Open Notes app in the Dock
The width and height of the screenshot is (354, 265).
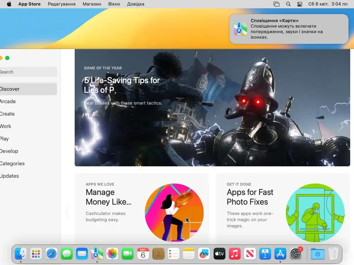(x=189, y=254)
